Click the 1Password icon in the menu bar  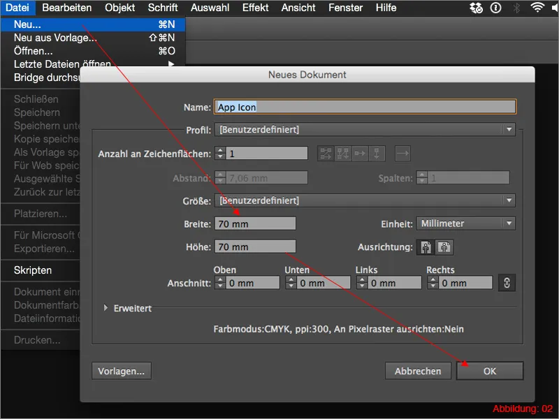pyautogui.click(x=496, y=8)
